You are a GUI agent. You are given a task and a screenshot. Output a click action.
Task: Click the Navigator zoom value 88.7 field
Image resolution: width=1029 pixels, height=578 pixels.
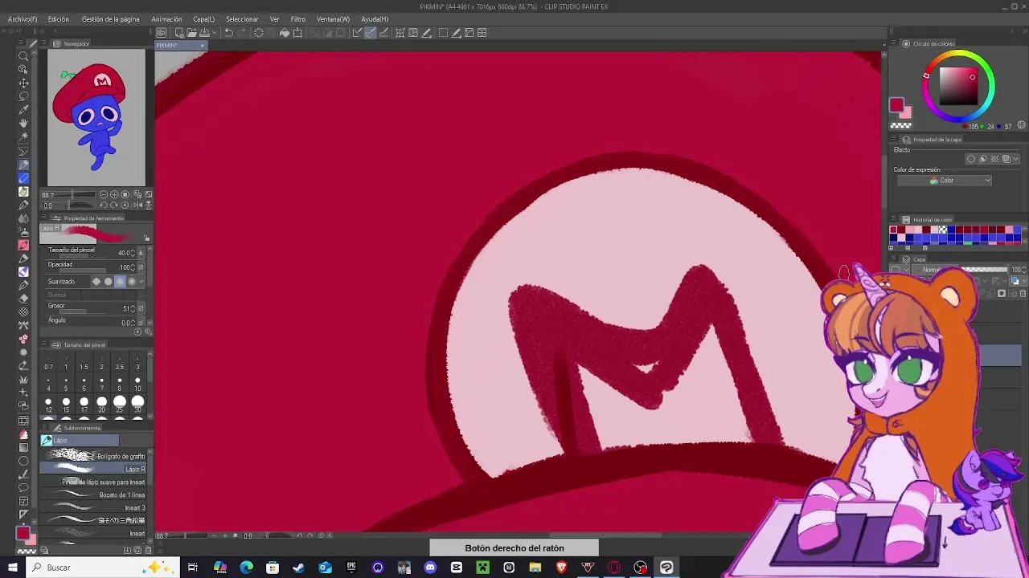click(x=49, y=195)
